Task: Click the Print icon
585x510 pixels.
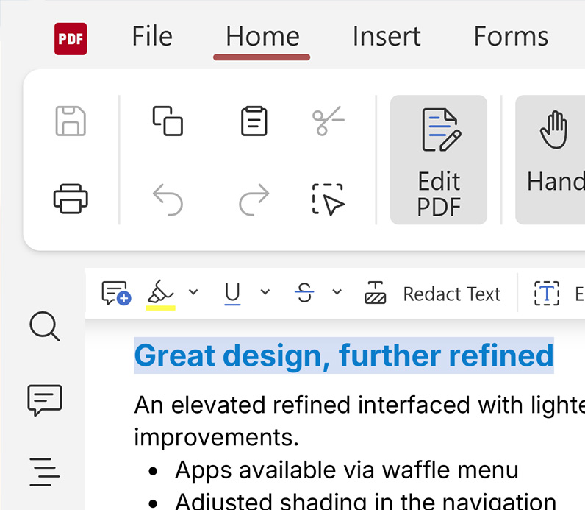Action: point(71,199)
